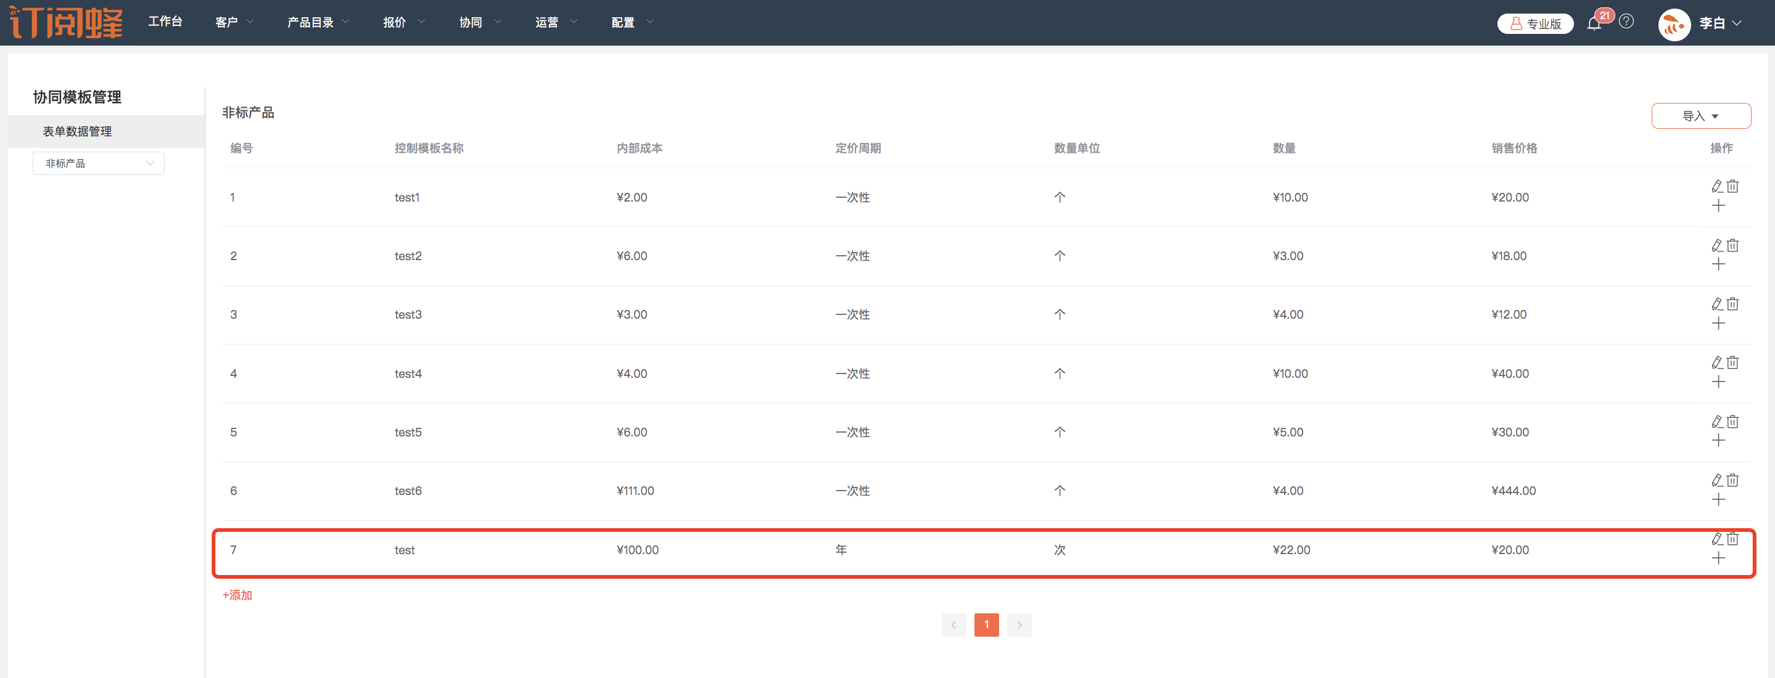The width and height of the screenshot is (1775, 678).
Task: Click the 订阅蜂 logo
Action: coord(66,23)
